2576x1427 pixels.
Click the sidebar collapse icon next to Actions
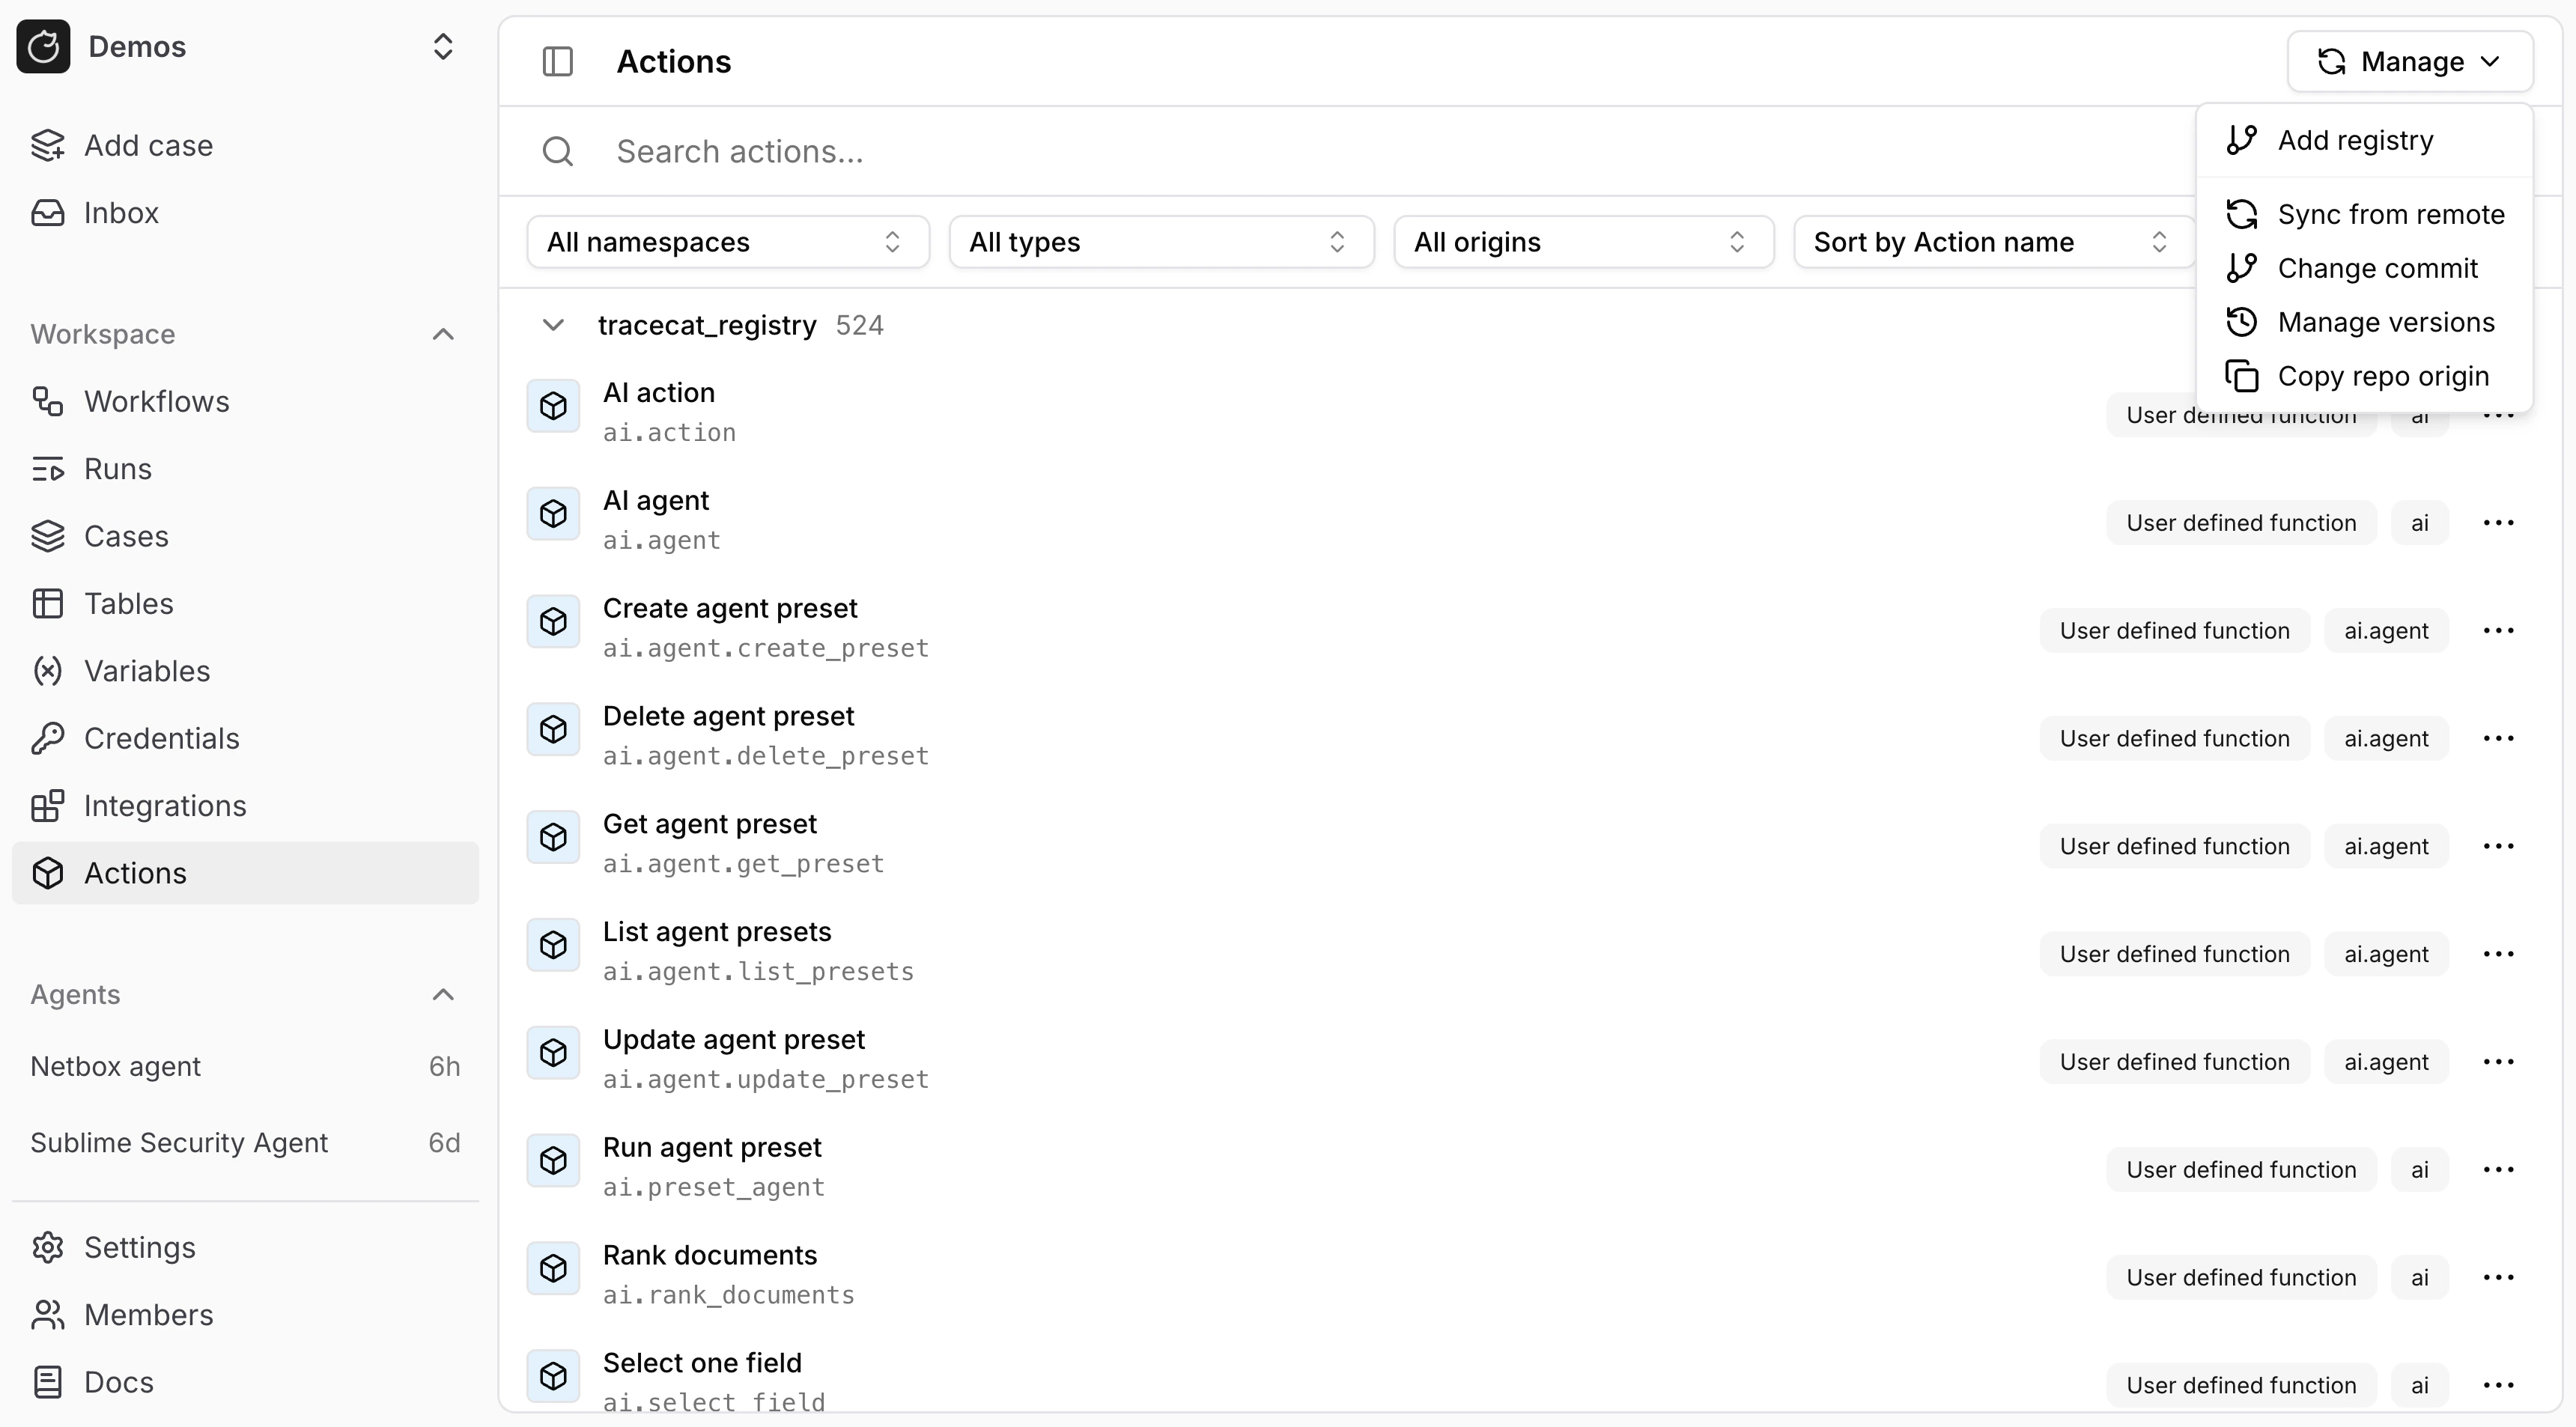pos(557,61)
